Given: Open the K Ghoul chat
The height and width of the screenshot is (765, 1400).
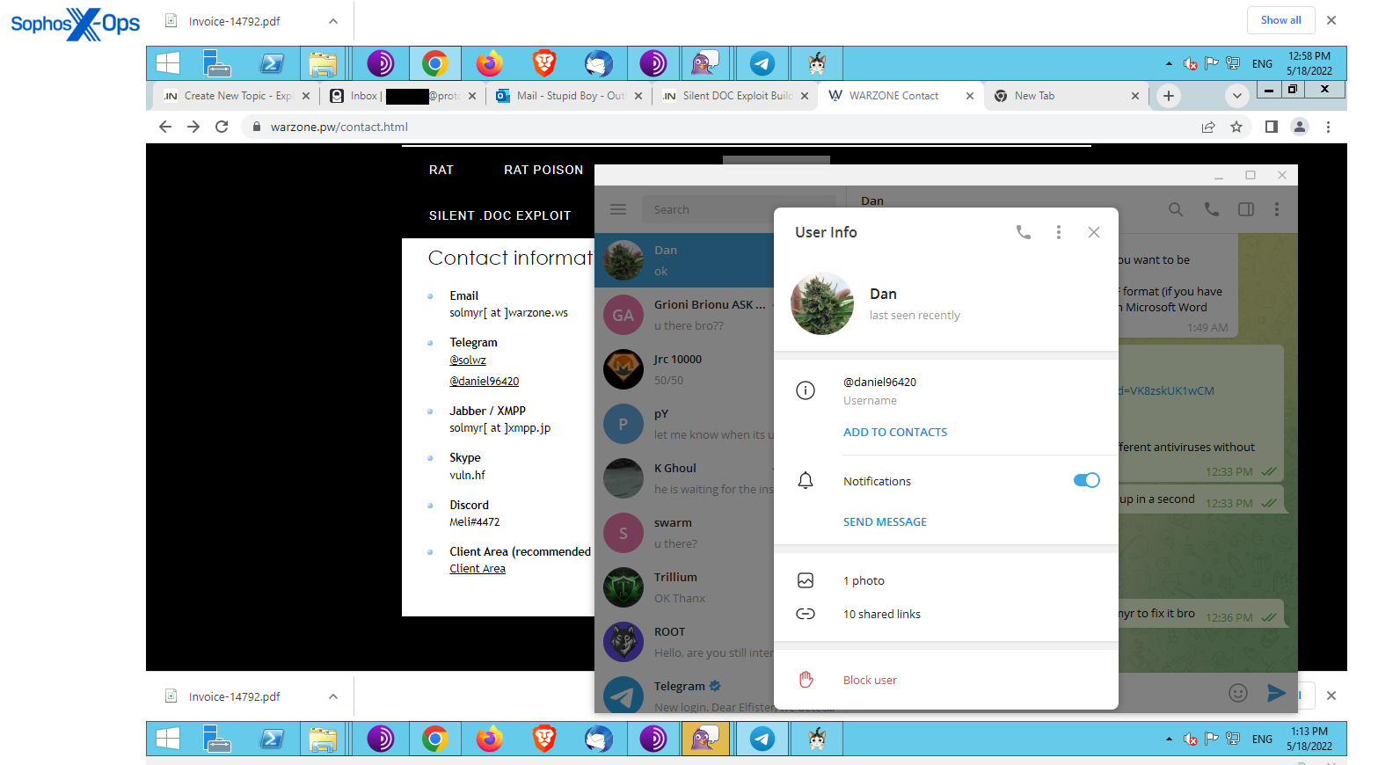Looking at the screenshot, I should click(684, 478).
